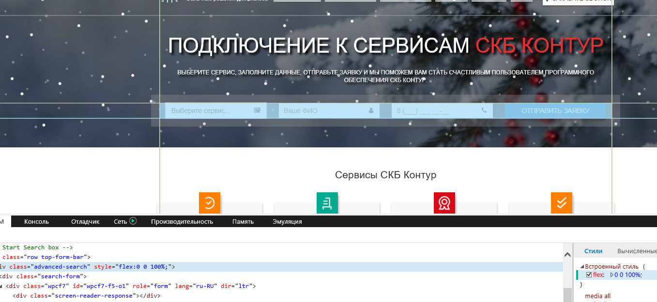This screenshot has width=657, height=302.
Task: Click the DOM scrollbar up arrow
Action: point(567,255)
